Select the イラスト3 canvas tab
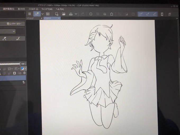This screenshot has height=135, width=180. [x=52, y=18]
